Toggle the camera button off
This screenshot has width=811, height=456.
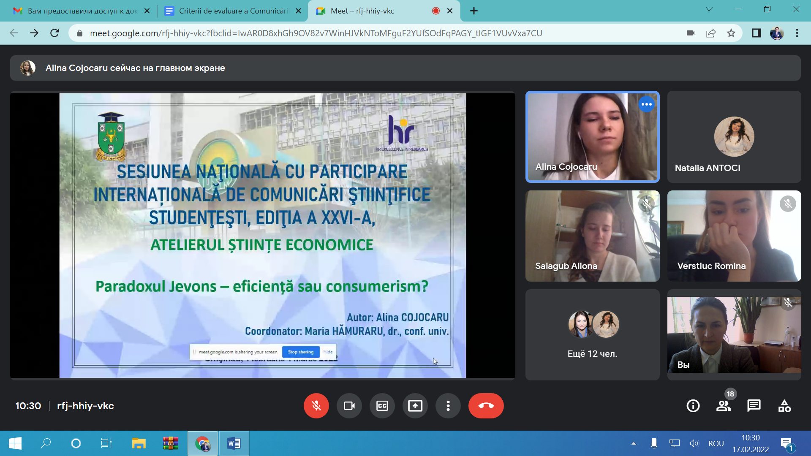[349, 406]
